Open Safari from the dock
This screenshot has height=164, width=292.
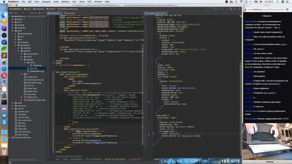[x=4, y=69]
